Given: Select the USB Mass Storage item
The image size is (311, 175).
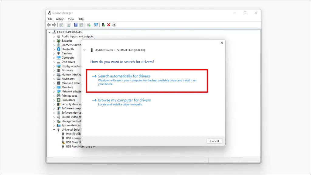Looking at the screenshot, I should (73, 142).
